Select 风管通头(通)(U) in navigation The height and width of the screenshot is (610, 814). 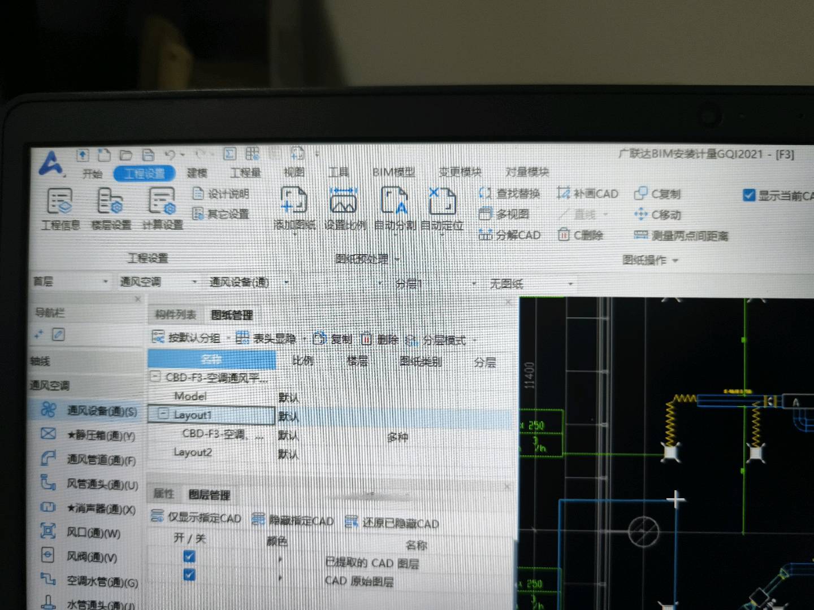pyautogui.click(x=89, y=484)
